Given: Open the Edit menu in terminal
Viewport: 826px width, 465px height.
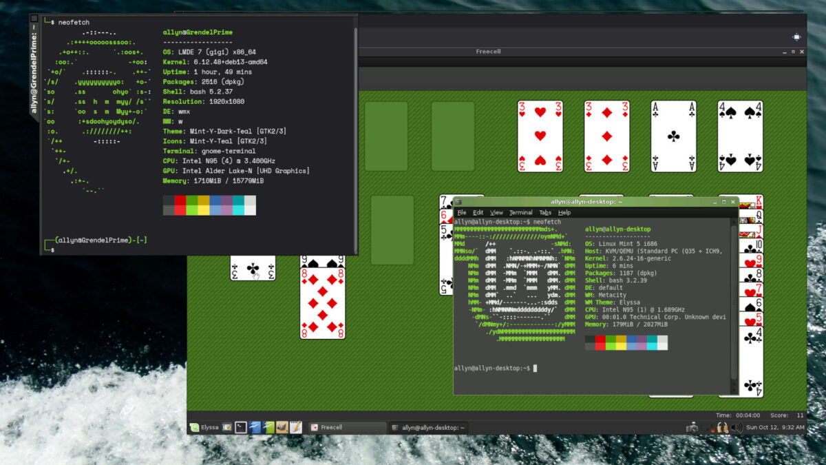Looking at the screenshot, I should [x=478, y=213].
